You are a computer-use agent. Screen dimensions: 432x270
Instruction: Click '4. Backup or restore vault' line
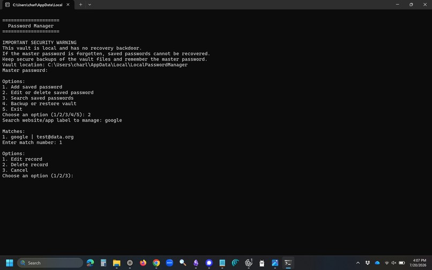tap(40, 103)
